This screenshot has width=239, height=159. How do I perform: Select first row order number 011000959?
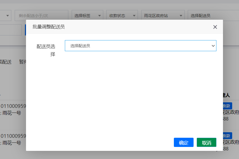(13, 106)
